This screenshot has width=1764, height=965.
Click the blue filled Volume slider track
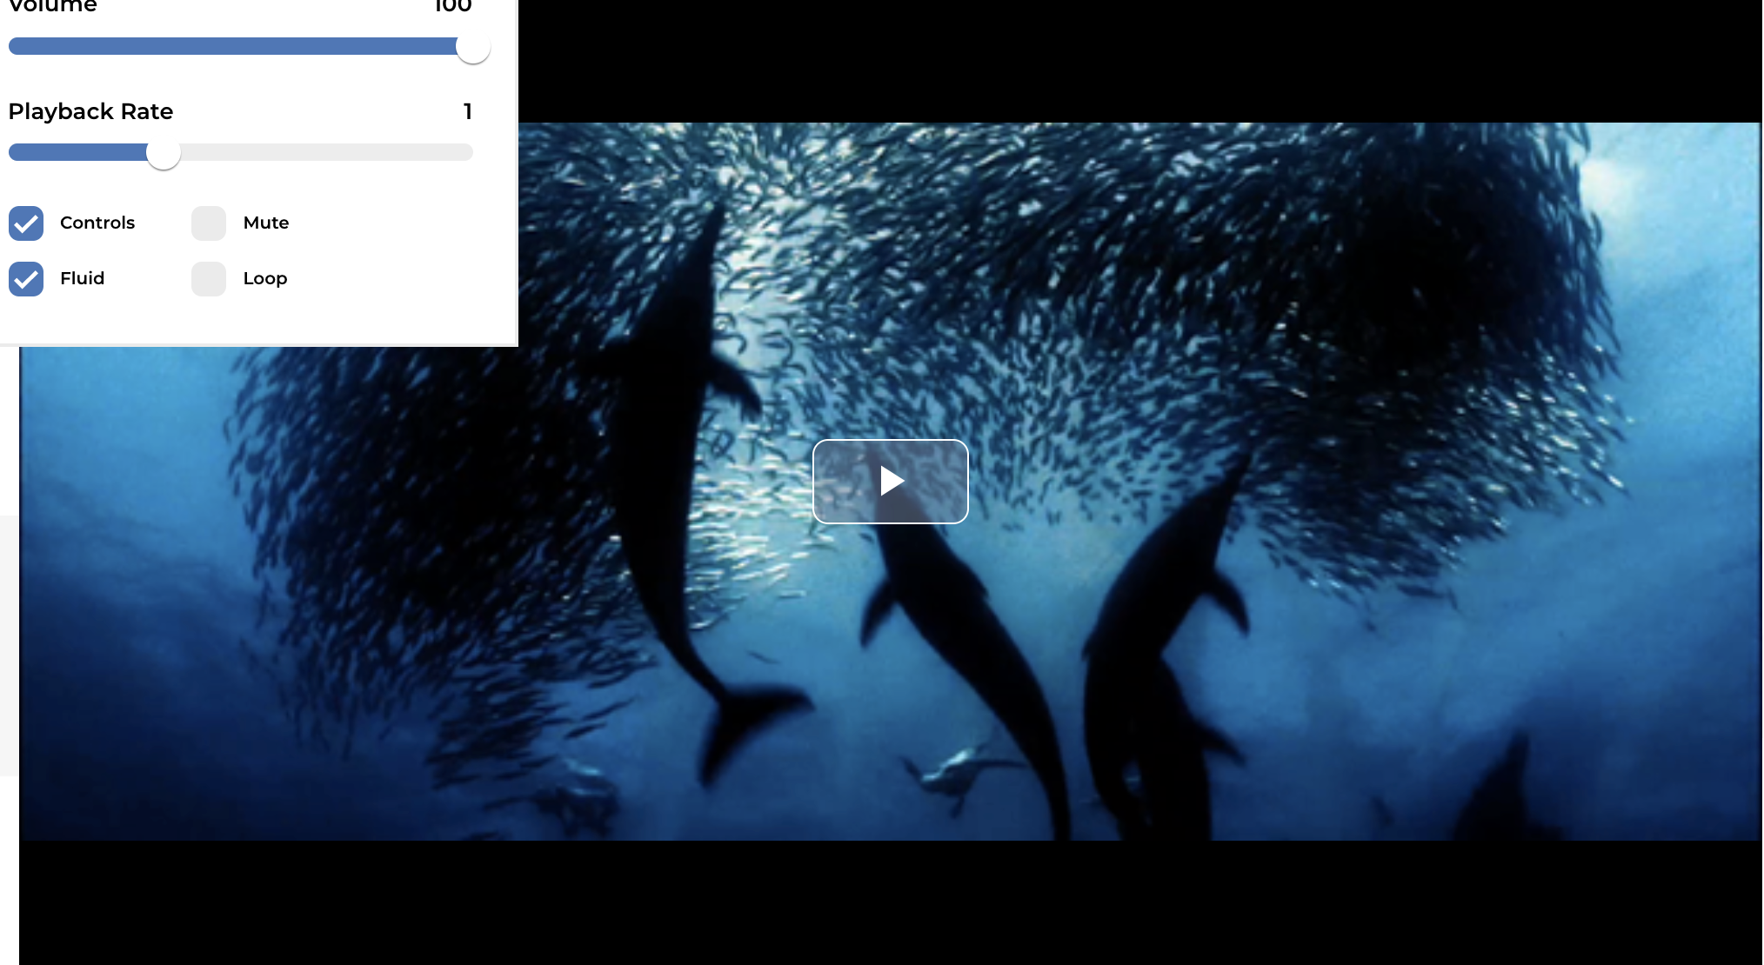point(231,47)
